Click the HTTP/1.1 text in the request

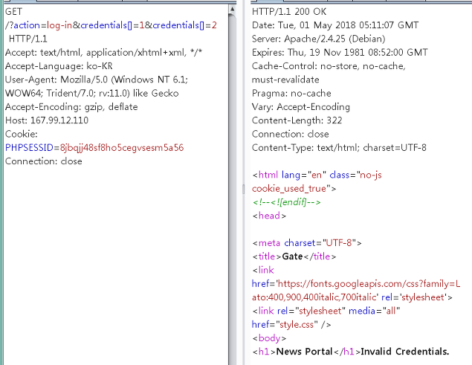(28, 39)
